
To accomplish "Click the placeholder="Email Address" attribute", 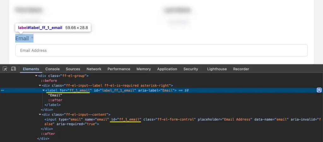I will pyautogui.click(x=225, y=119).
